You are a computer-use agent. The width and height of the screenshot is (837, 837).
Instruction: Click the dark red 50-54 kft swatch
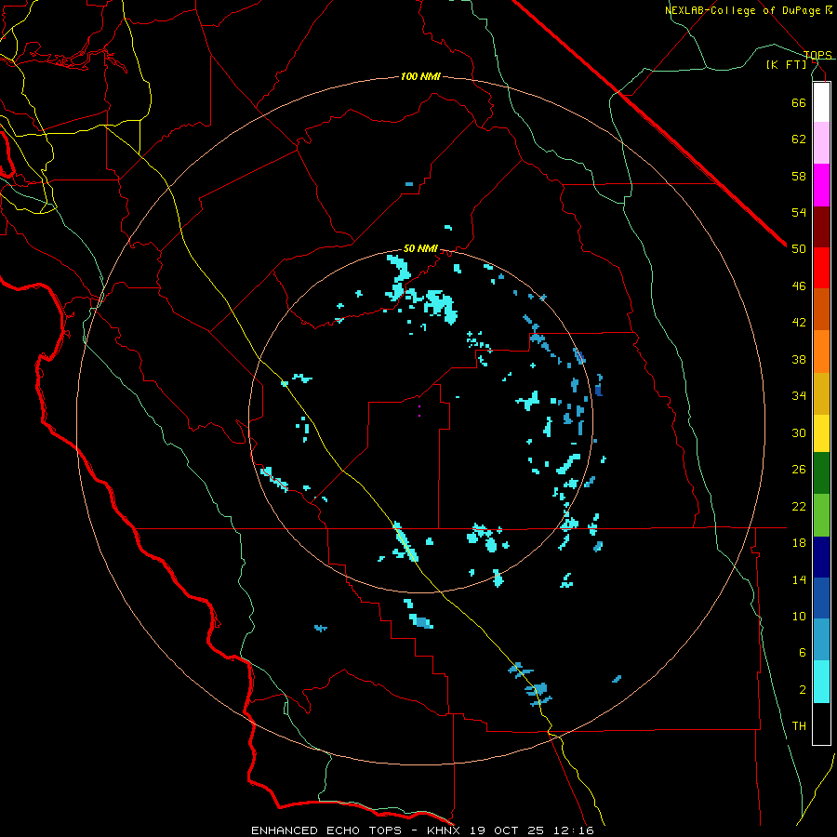821,227
